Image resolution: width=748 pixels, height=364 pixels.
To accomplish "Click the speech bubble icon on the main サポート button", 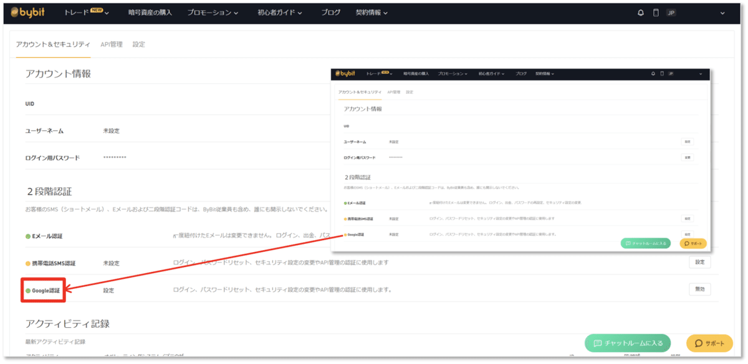I will tap(699, 343).
